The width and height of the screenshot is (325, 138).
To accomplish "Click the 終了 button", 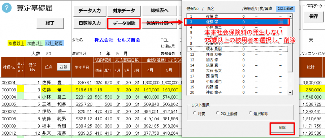I will coord(50,23).
